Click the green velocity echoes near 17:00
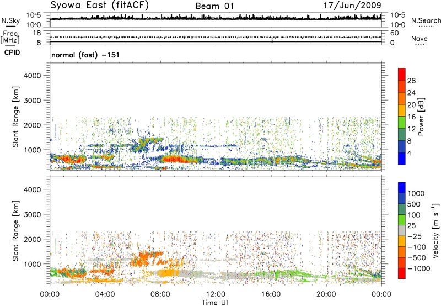Screen dimensions: 441x306 pos(290,274)
